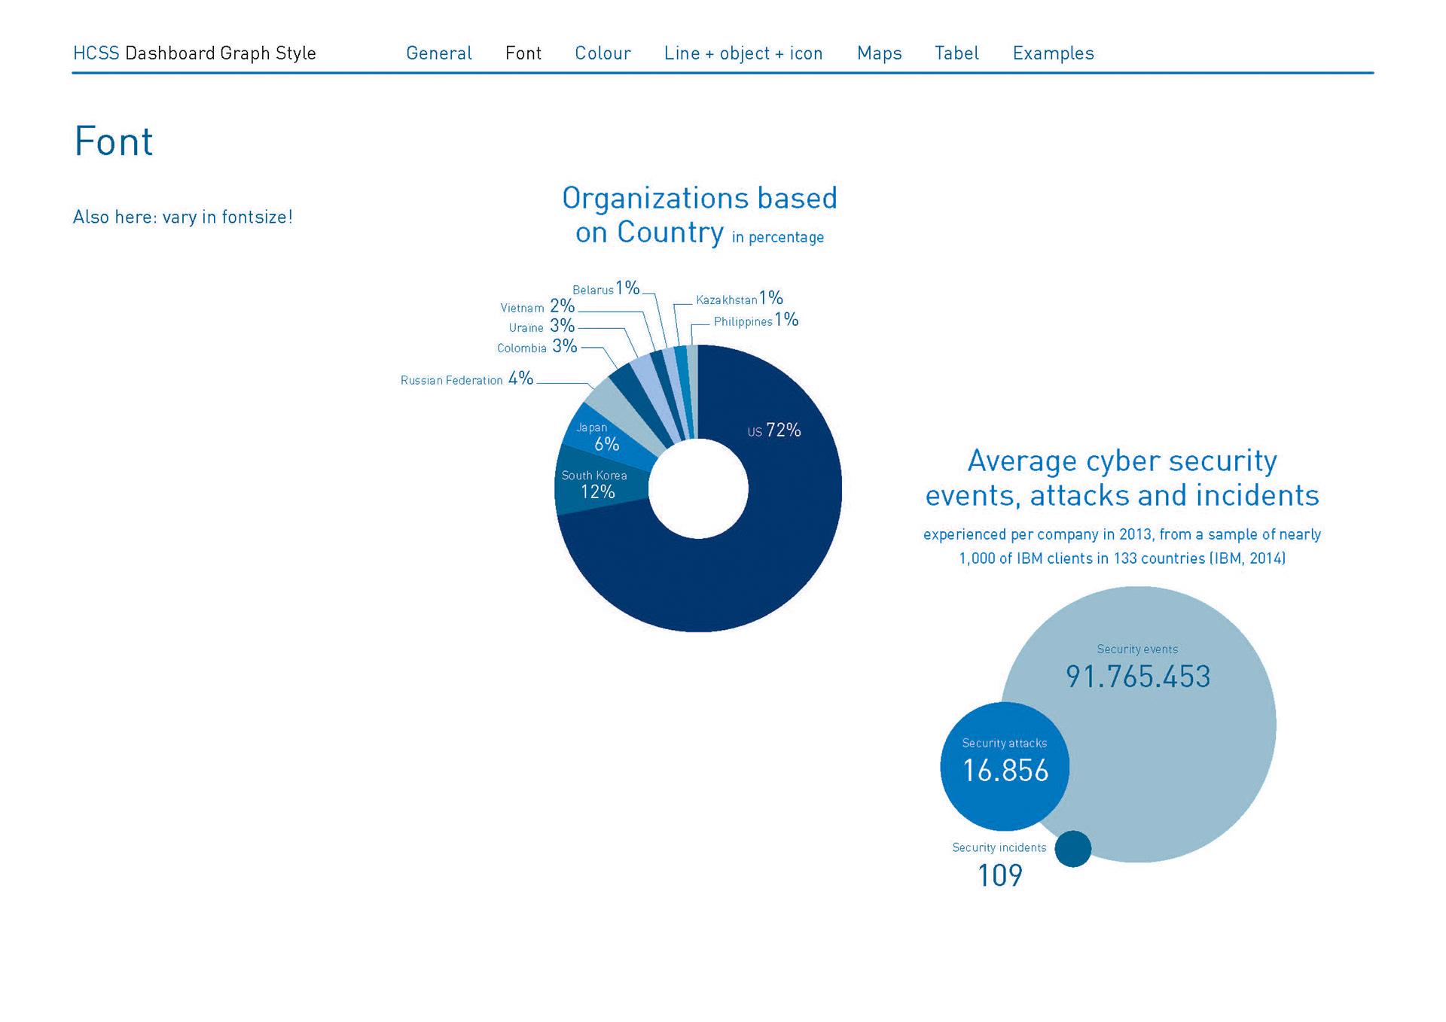
Task: Click the Security incidents 109 number
Action: (x=999, y=875)
